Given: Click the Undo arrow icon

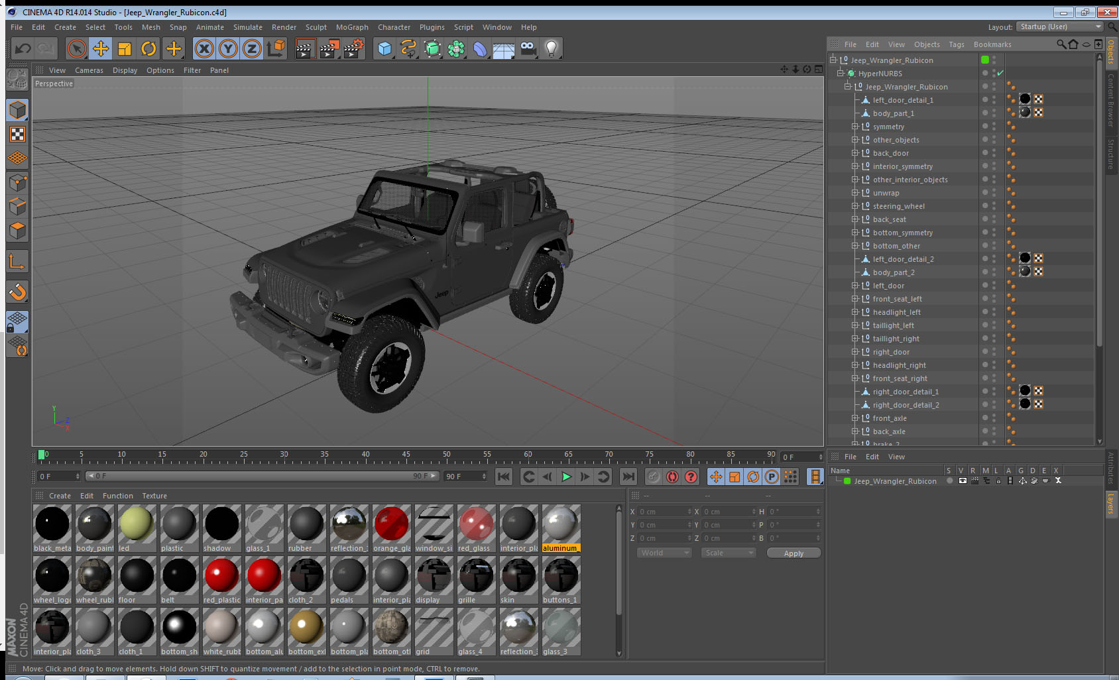Looking at the screenshot, I should point(23,48).
